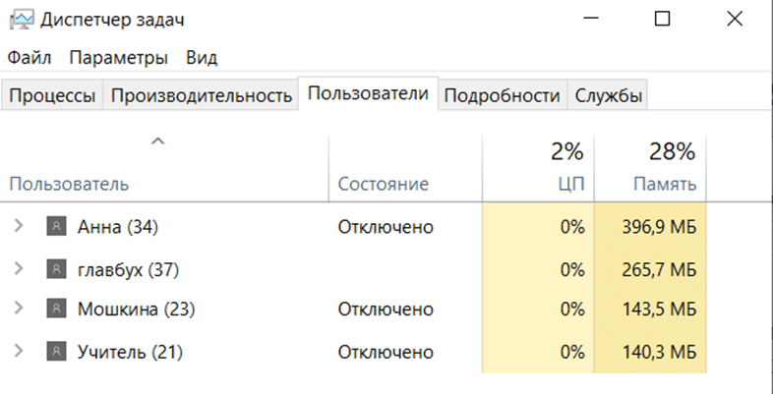773x394 pixels.
Task: Open the Файл menu
Action: [x=29, y=57]
